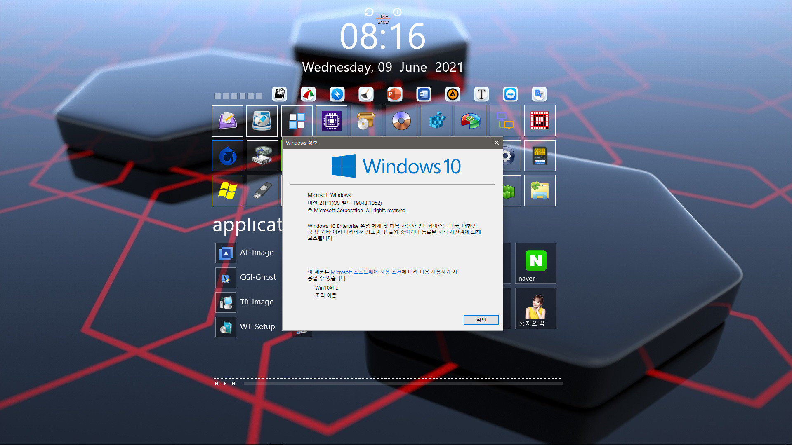Launch the UltraISO disc tile
This screenshot has height=445, width=792.
point(401,121)
